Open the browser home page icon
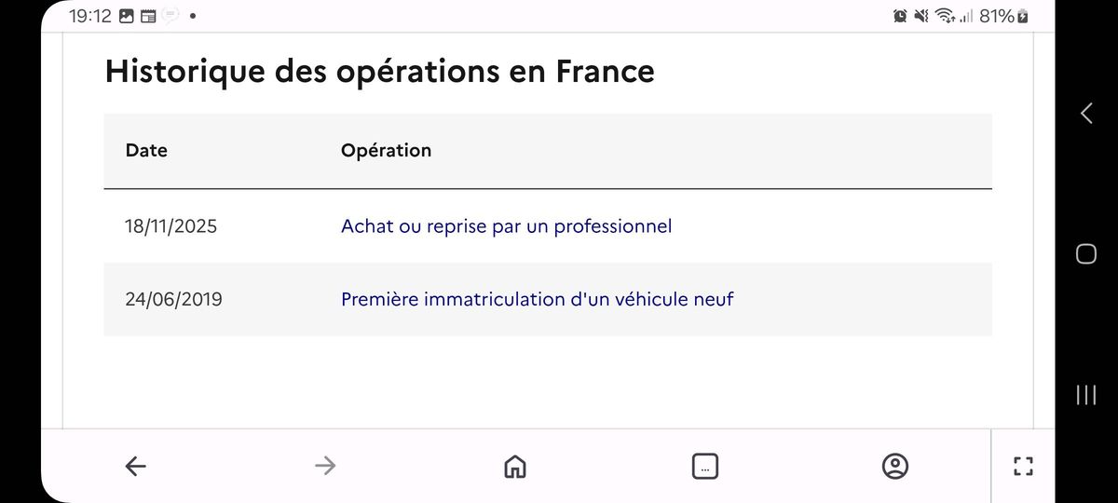1118x503 pixels. click(x=514, y=466)
